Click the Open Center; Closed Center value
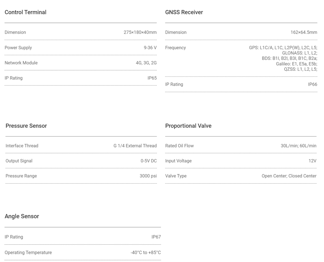The width and height of the screenshot is (324, 262). tap(289, 176)
